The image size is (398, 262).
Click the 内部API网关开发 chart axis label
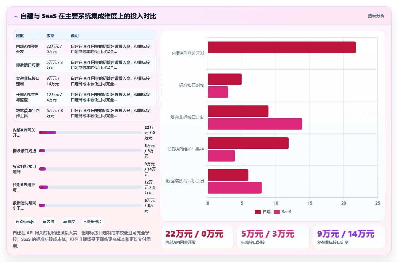coord(188,53)
